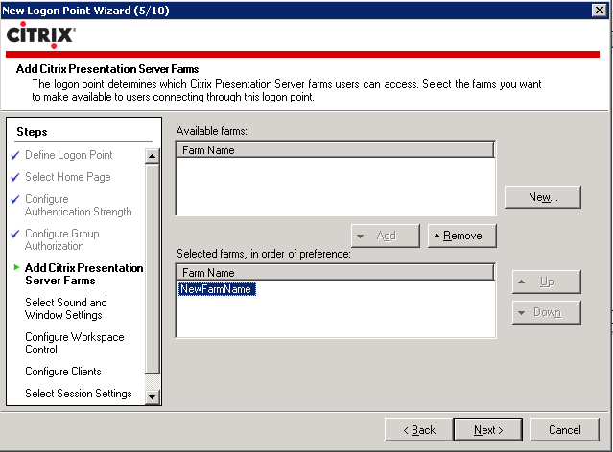Click the Up button

[x=547, y=282]
